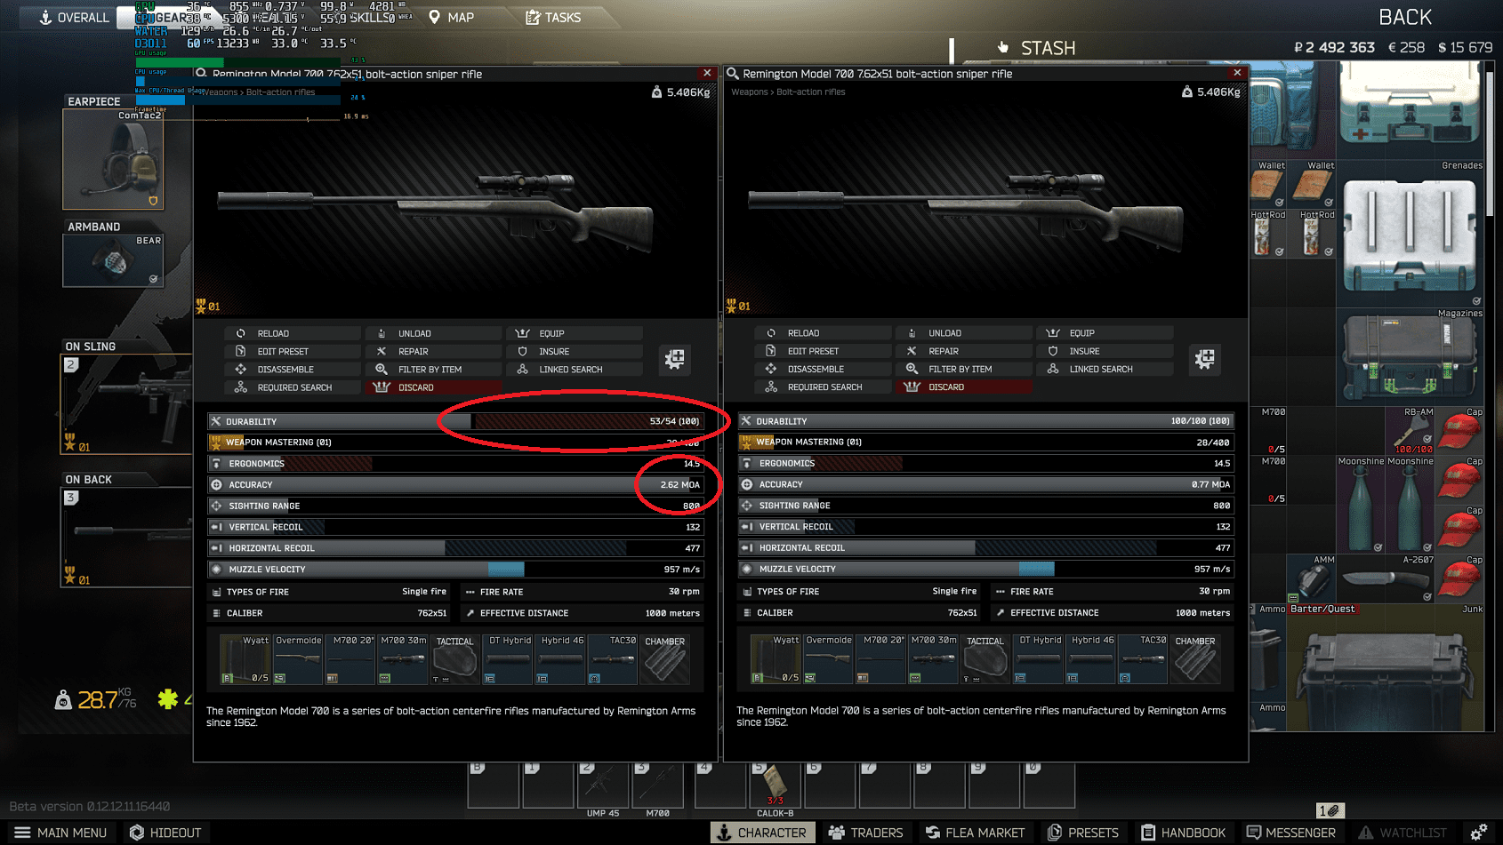Click CALOK-B quick slot 5

point(776,785)
